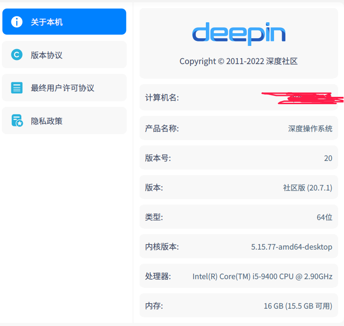Click the 版本号 label

(x=158, y=158)
